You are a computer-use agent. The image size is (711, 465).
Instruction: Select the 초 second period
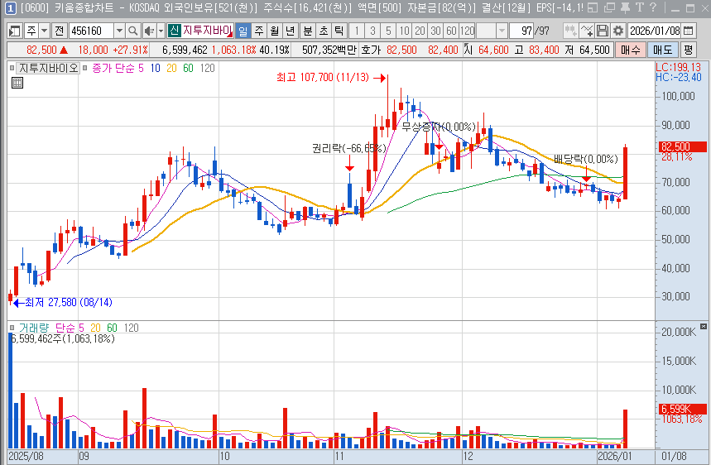click(324, 31)
